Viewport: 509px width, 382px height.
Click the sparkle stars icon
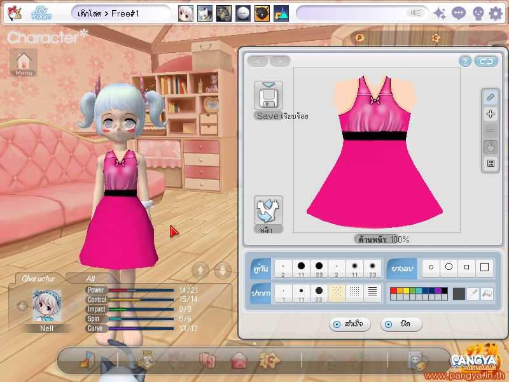[440, 13]
